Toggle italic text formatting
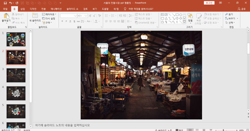250x131 pixels. tap(66, 21)
